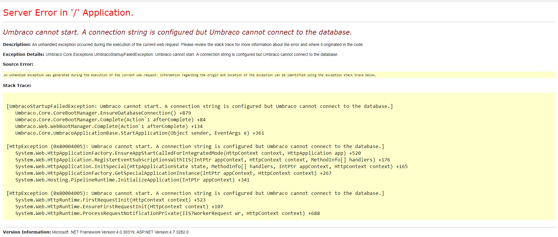Click the EnsureAppStartCalledForIntegratedMode +520 line
The height and width of the screenshot is (237, 558).
pyautogui.click(x=188, y=153)
